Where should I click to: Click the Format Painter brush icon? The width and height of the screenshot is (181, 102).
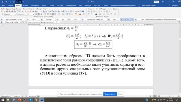(33, 11)
